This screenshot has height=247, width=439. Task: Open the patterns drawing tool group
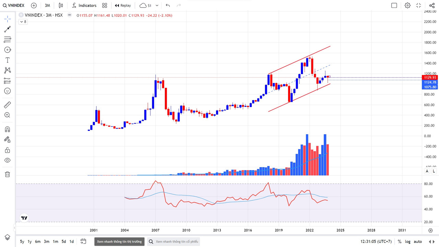point(8,70)
